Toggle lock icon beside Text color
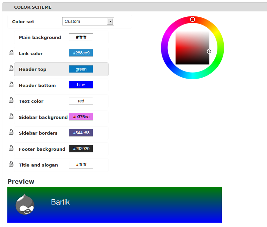The width and height of the screenshot is (267, 227). point(11,100)
